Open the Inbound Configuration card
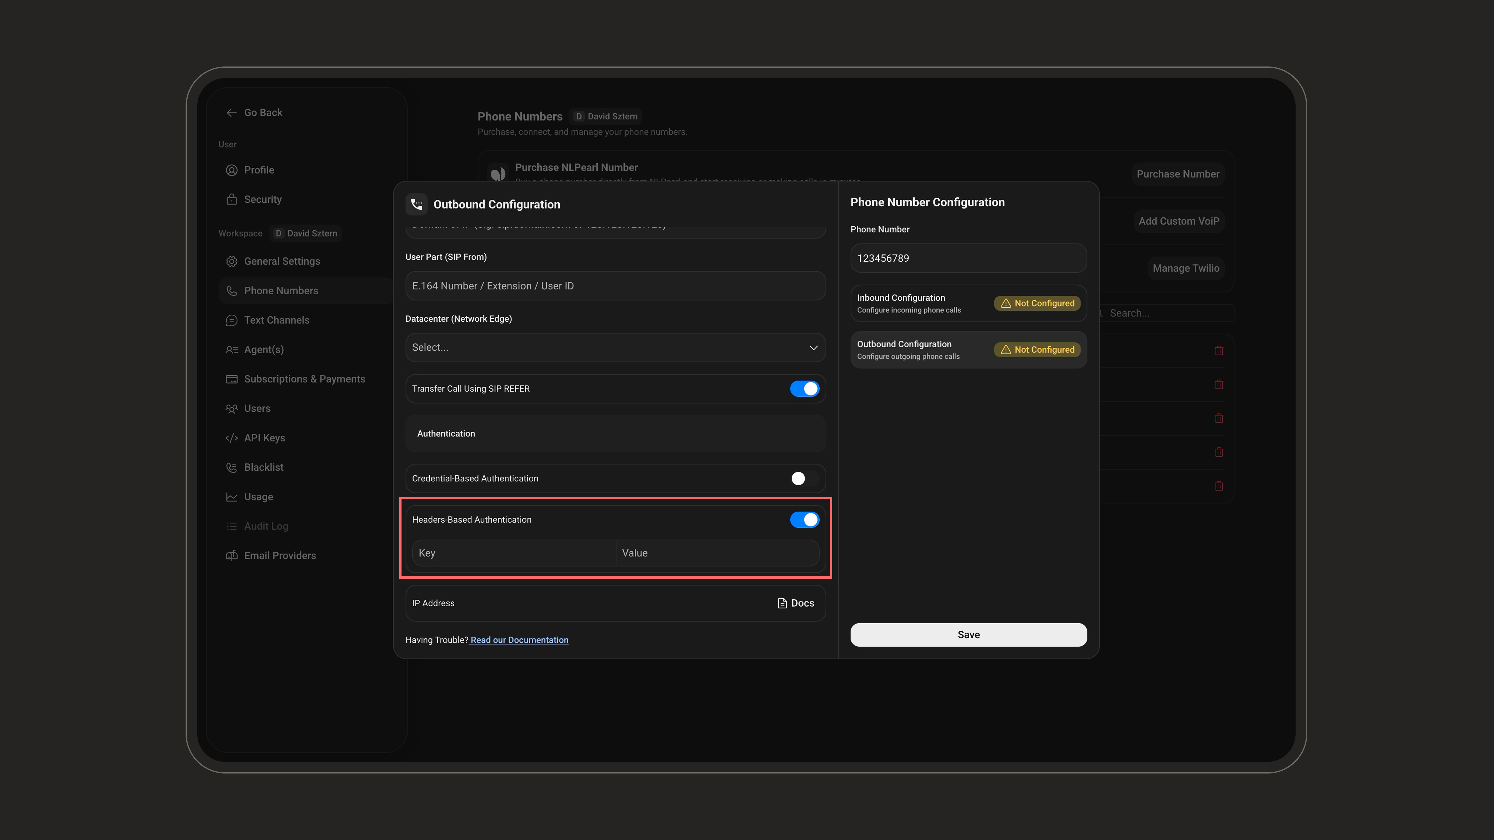Screen dimensions: 1494x840 point(968,303)
